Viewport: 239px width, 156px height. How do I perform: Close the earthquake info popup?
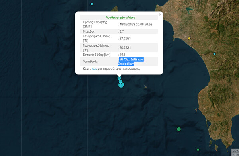(160, 14)
